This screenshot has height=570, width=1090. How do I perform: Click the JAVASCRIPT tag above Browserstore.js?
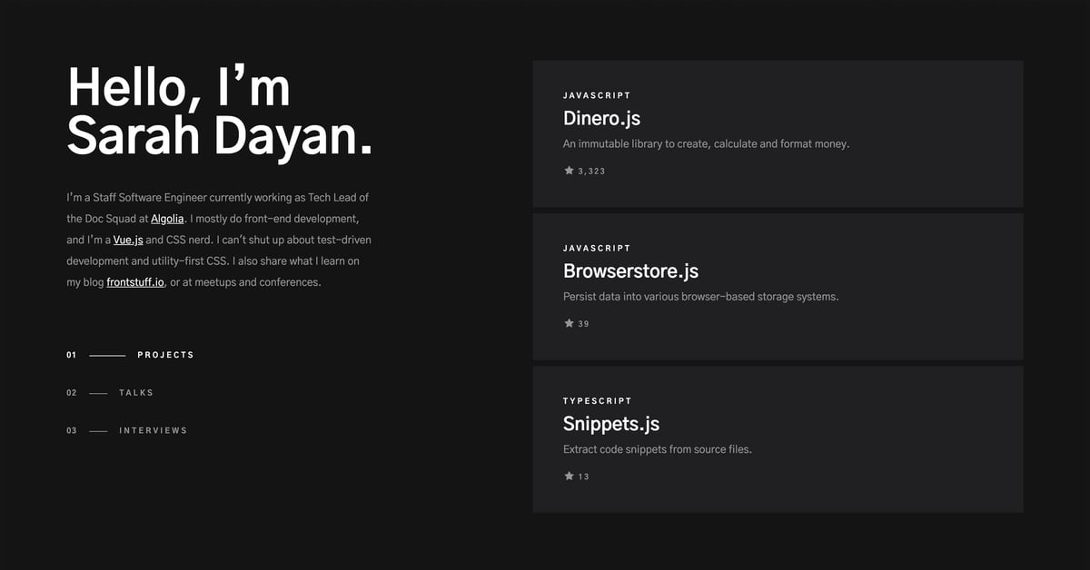(596, 248)
